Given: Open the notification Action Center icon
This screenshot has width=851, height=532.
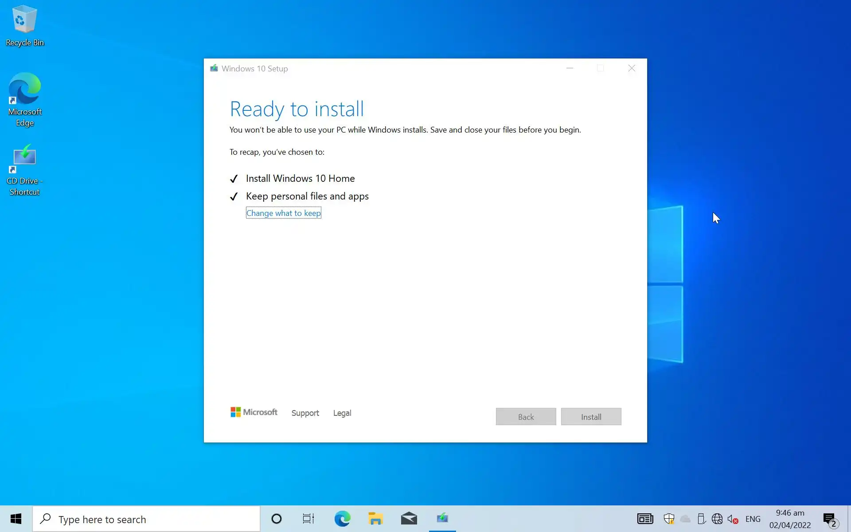Looking at the screenshot, I should (829, 519).
